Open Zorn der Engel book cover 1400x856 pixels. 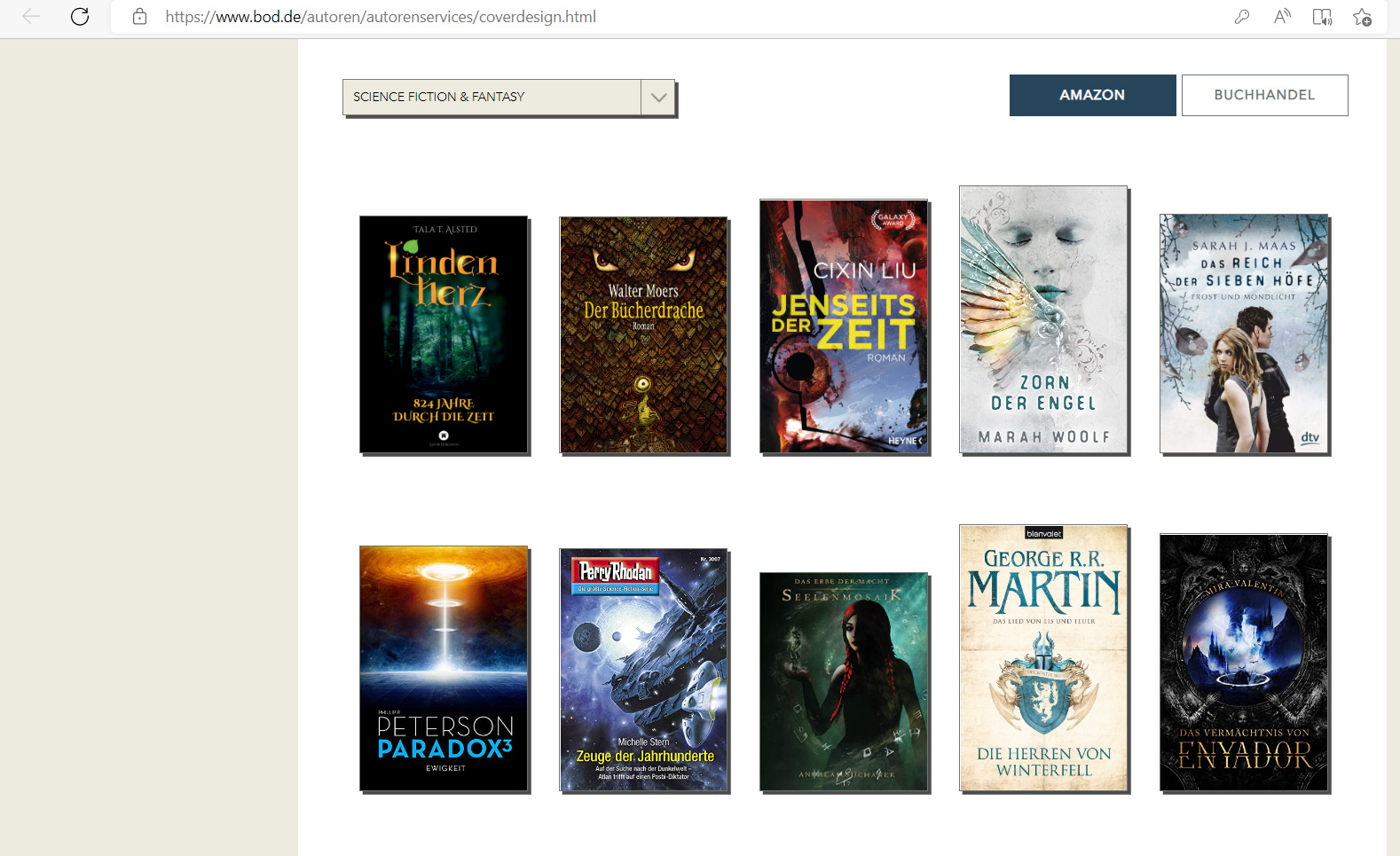coord(1043,319)
